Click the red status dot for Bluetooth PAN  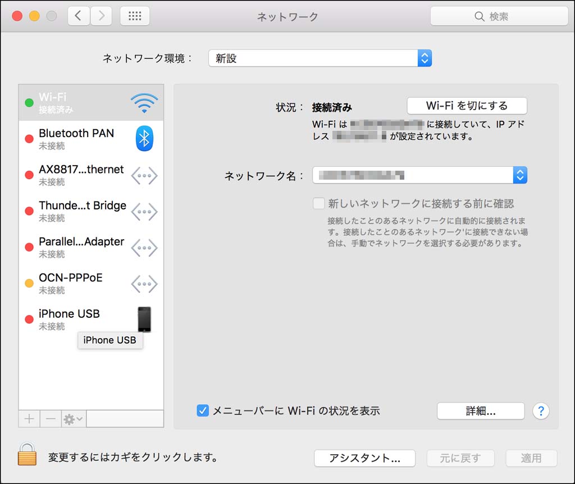pyautogui.click(x=29, y=139)
